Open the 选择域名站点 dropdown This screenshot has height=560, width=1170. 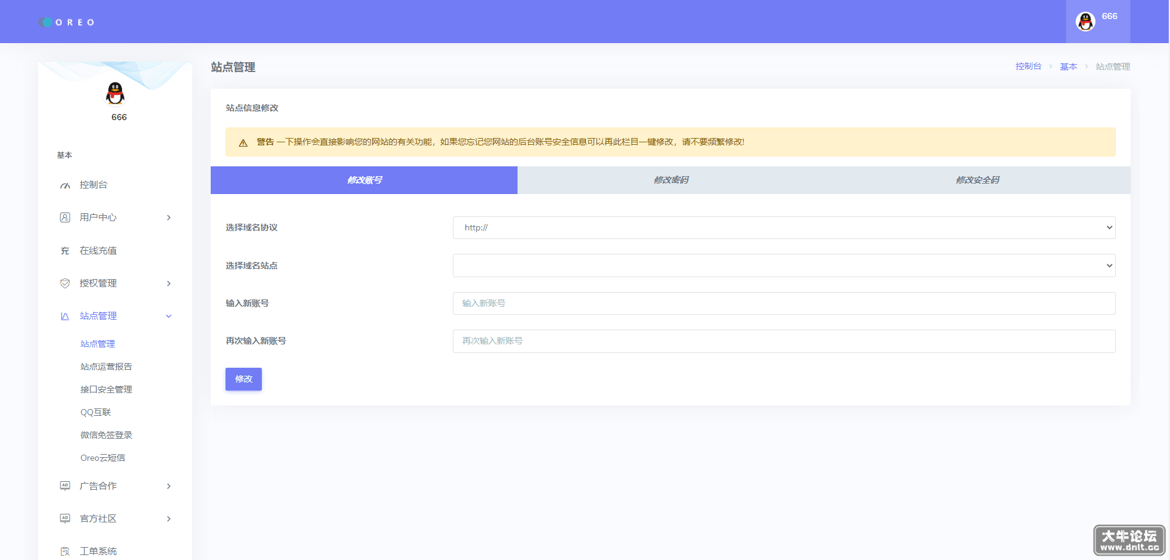click(x=784, y=266)
